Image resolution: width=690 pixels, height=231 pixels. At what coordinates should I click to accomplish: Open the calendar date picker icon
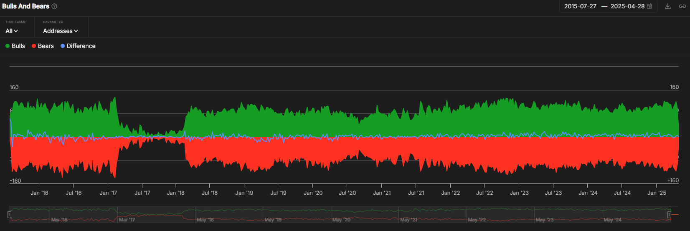click(649, 6)
